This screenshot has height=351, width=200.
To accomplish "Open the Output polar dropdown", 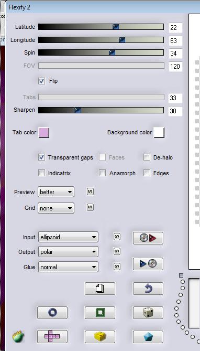I will [x=68, y=252].
